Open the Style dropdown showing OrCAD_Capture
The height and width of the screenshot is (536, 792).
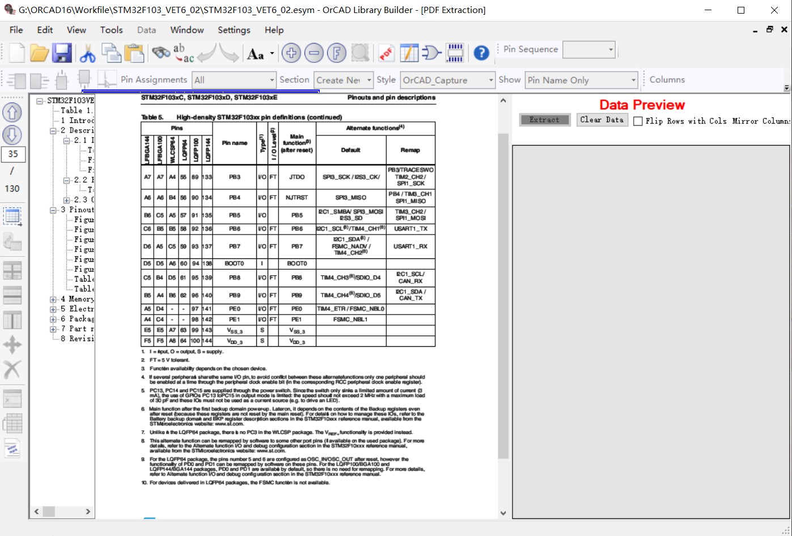coord(491,80)
